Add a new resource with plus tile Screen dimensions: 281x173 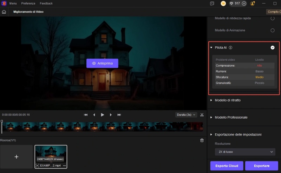pos(16,157)
